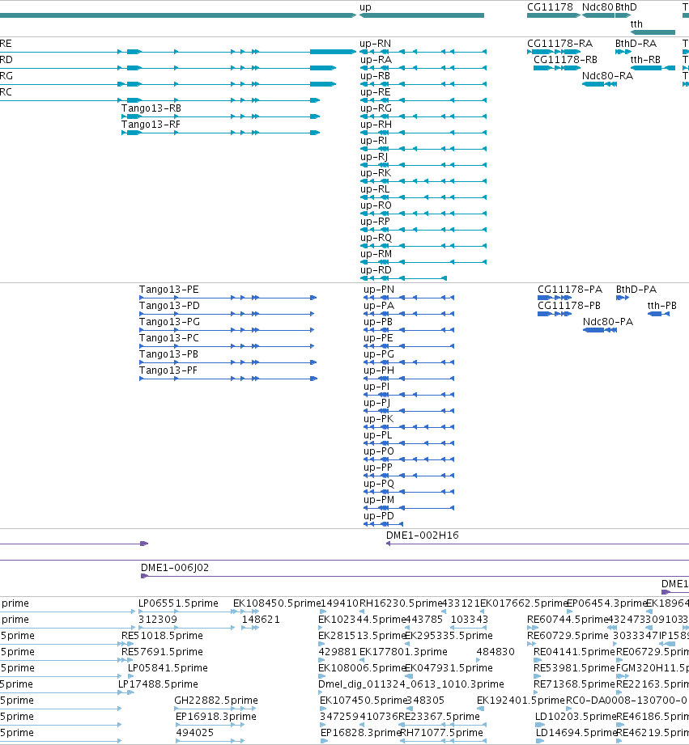Select transcript up-RL

(x=375, y=189)
